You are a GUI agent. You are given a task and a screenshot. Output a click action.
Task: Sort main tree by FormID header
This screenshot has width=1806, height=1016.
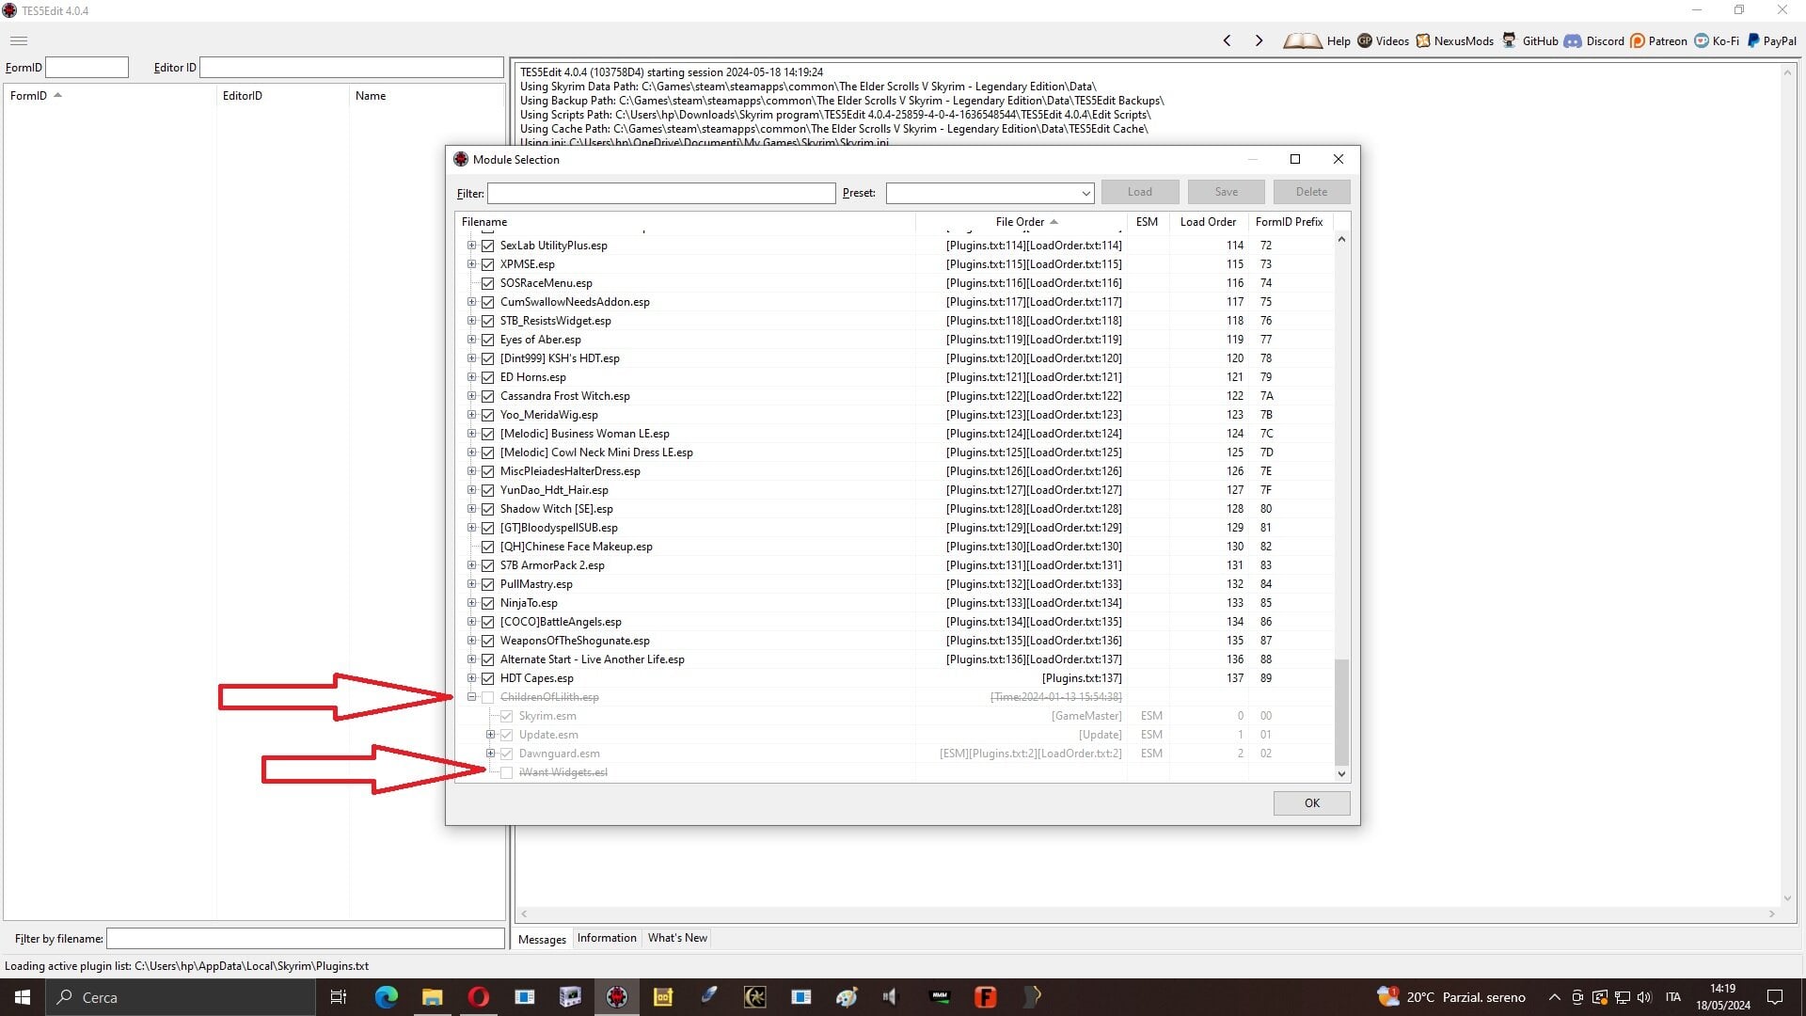109,96
